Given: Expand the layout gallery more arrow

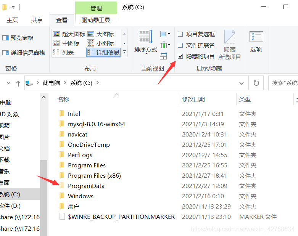Looking at the screenshot, I should pos(124,52).
